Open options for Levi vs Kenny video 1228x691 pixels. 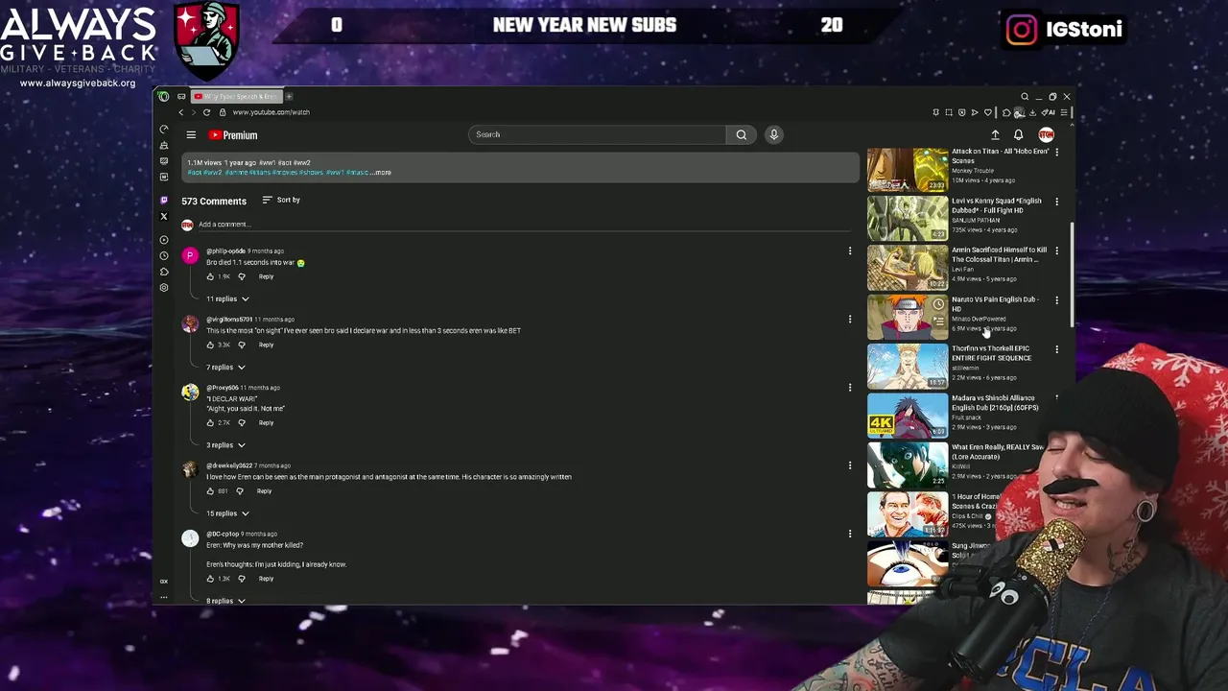(x=1056, y=202)
